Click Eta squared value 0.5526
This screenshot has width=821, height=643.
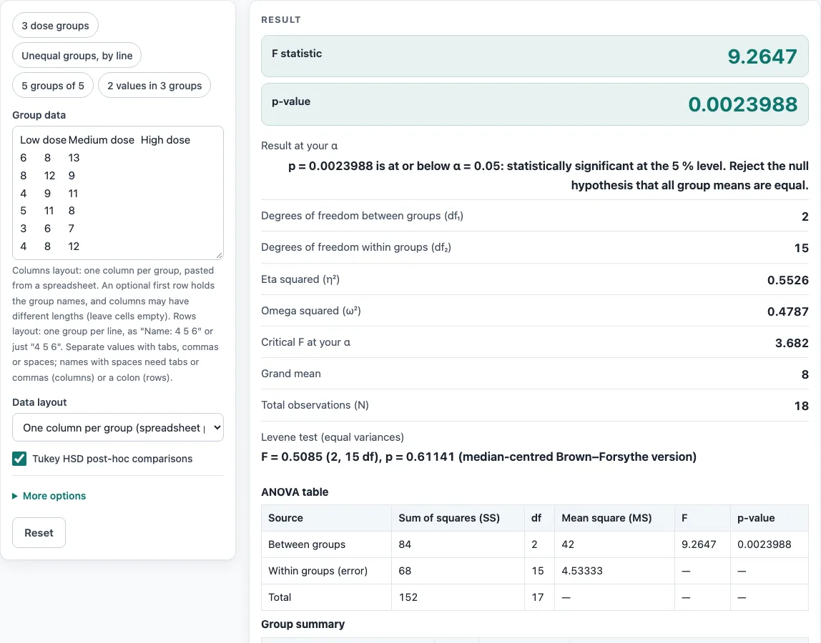click(787, 280)
